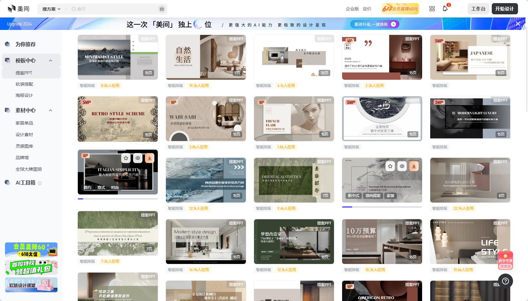Open 梦想改造家 template thumbnail
This screenshot has height=301, width=528.
point(294,241)
